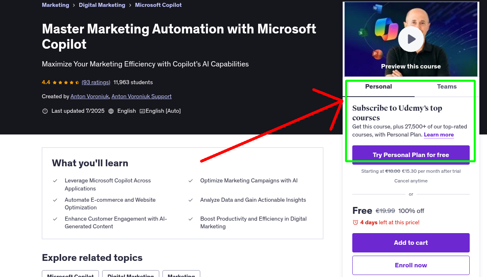Click the 'Starting at €15.30 per month' text
The width and height of the screenshot is (487, 277).
(411, 172)
